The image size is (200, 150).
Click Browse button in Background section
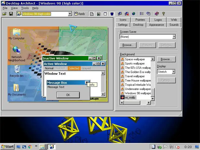(166, 59)
